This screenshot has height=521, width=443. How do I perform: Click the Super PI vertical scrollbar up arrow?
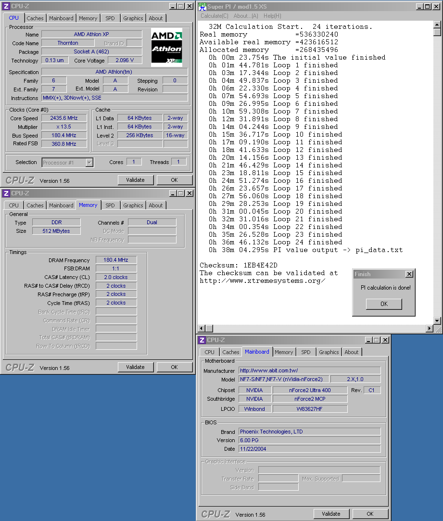437,25
